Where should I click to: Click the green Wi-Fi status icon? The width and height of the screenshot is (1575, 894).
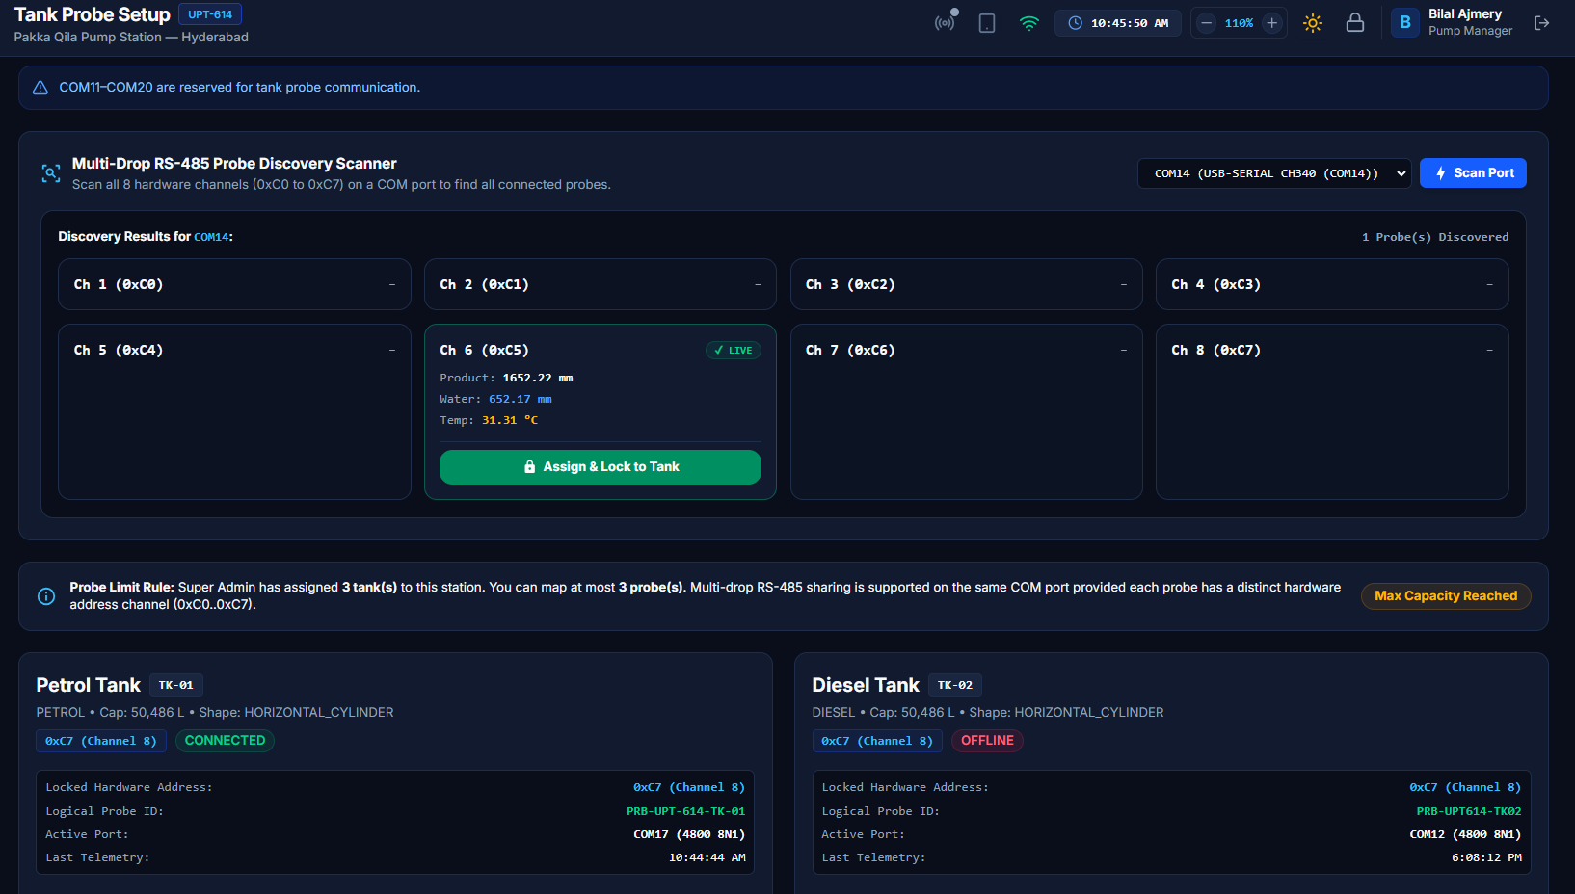pos(1029,23)
